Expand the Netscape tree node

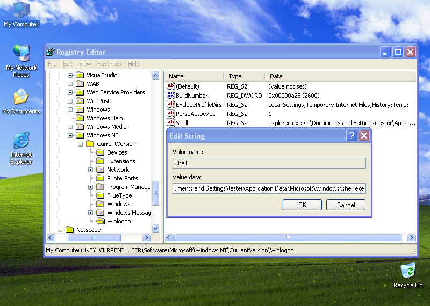point(60,230)
